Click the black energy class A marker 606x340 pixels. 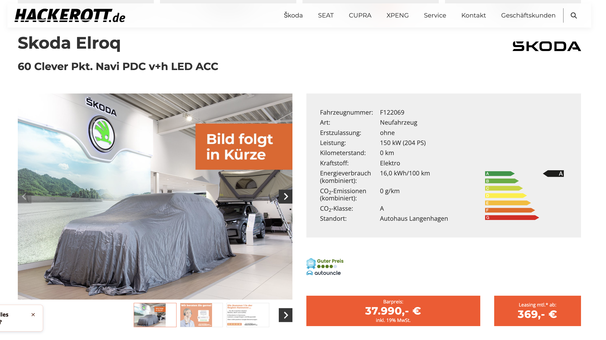(553, 174)
